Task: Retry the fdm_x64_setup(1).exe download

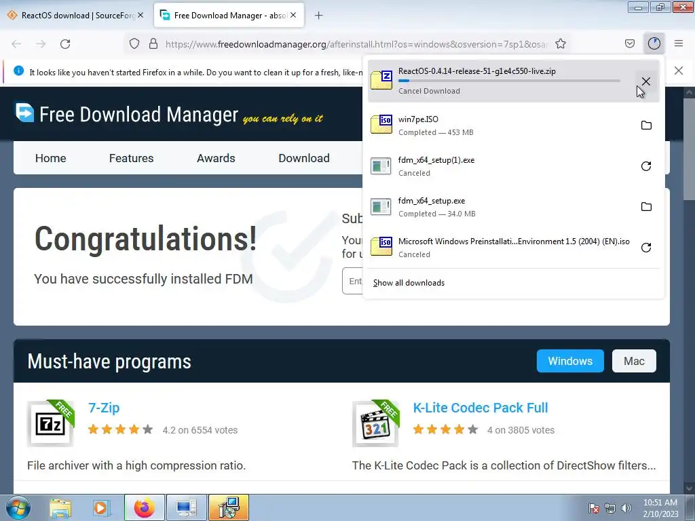Action: [x=646, y=166]
